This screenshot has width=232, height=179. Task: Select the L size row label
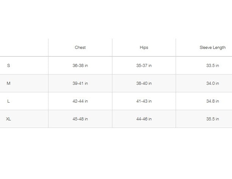[x=8, y=101]
